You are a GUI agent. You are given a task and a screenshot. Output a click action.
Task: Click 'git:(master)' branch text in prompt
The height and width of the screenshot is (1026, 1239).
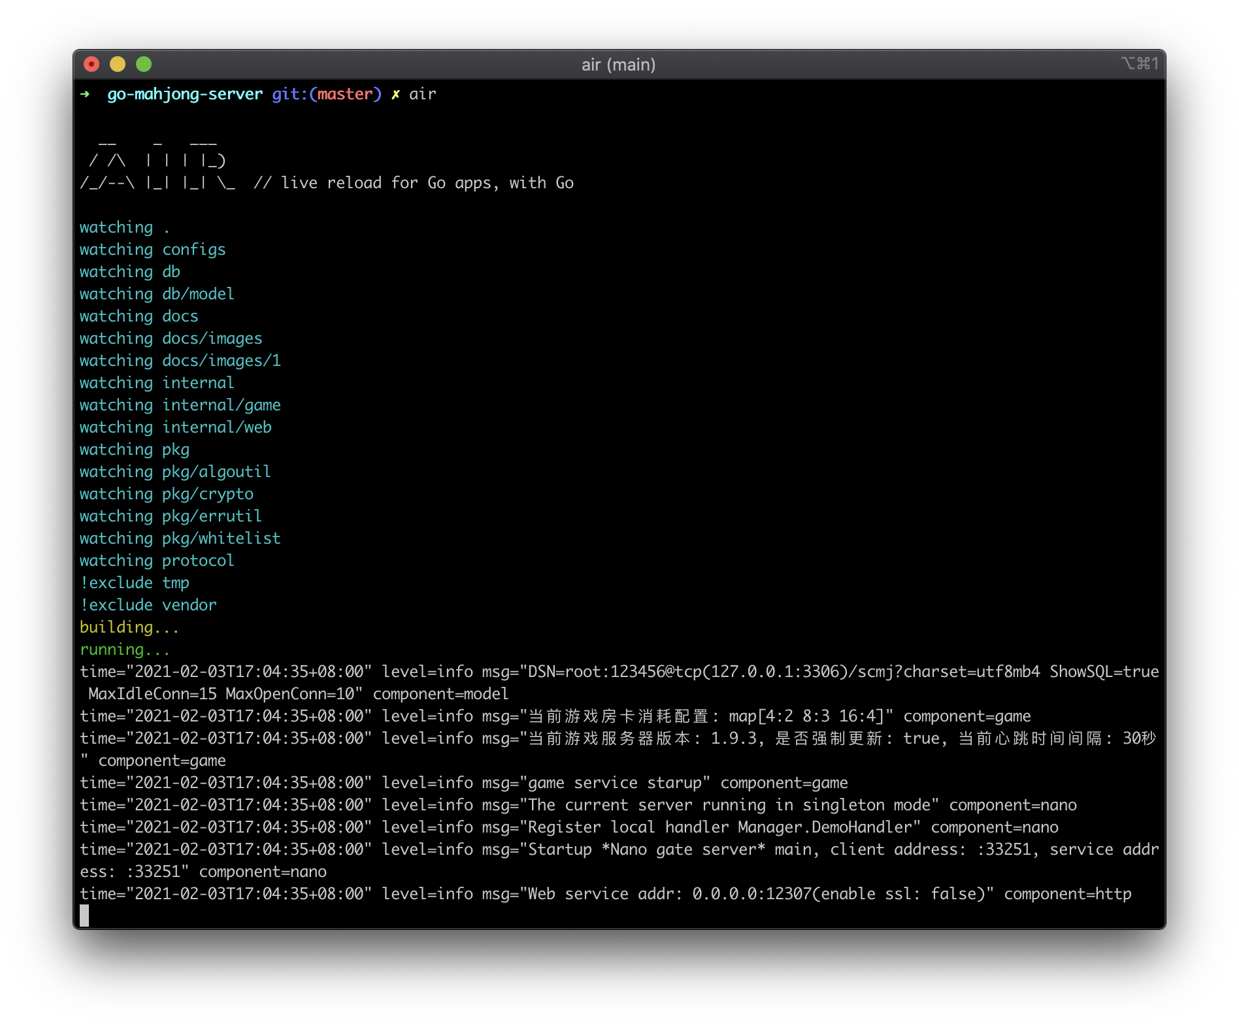coord(327,94)
